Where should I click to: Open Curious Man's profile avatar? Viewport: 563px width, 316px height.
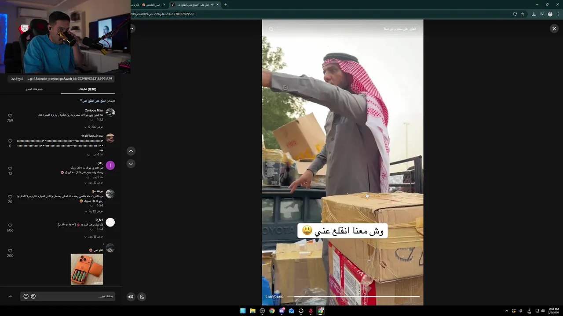coord(110,113)
